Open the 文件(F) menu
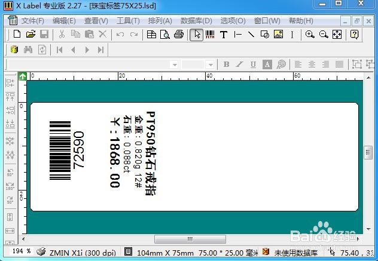The height and width of the screenshot is (261, 378). (33, 21)
